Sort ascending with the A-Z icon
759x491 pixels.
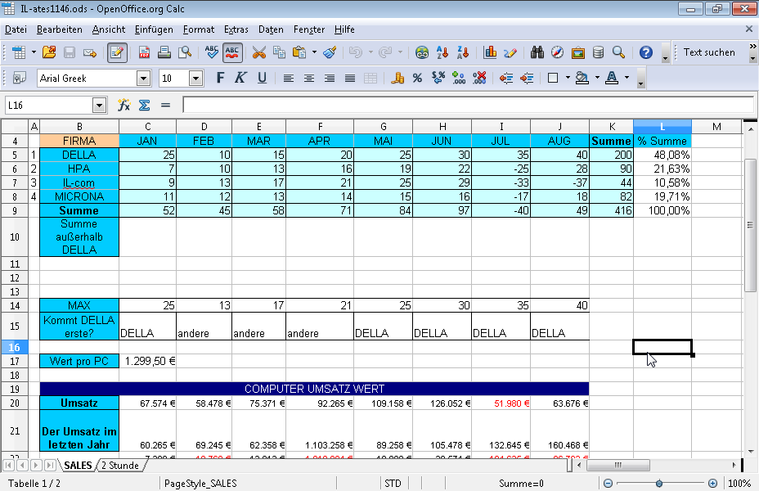tap(442, 52)
